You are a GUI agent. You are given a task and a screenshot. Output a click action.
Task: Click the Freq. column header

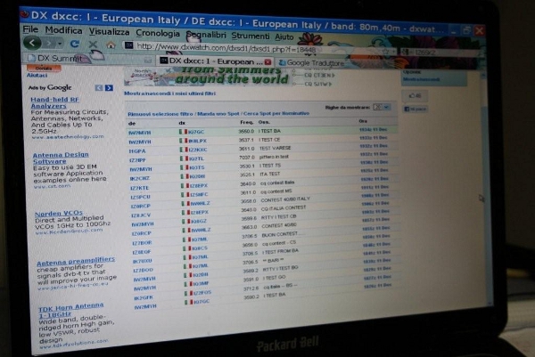point(246,122)
